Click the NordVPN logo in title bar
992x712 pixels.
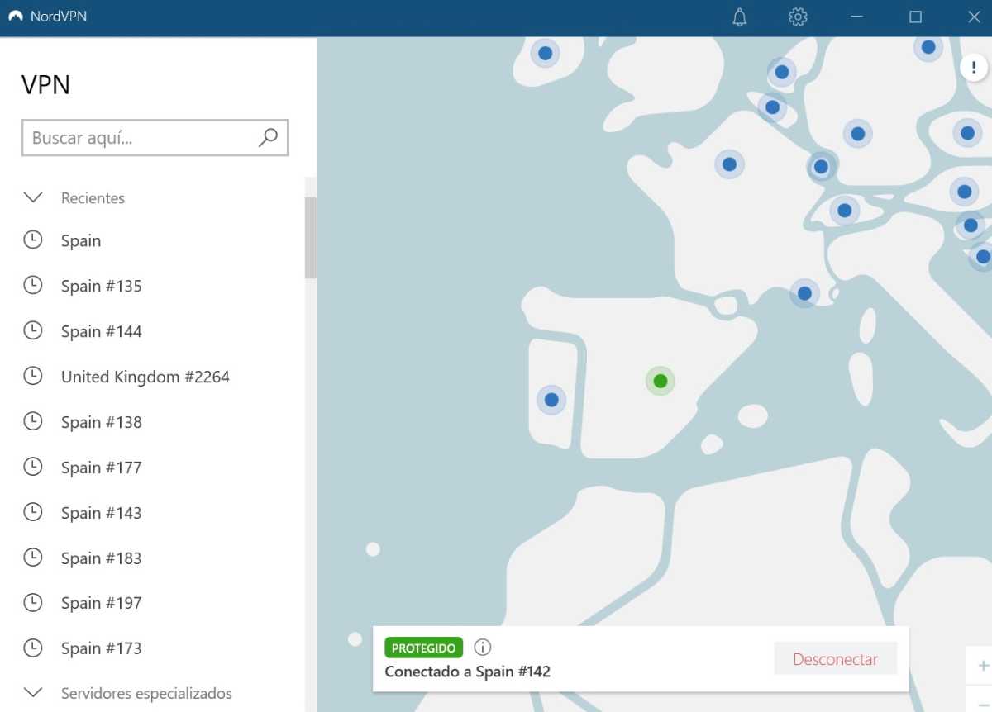[15, 17]
